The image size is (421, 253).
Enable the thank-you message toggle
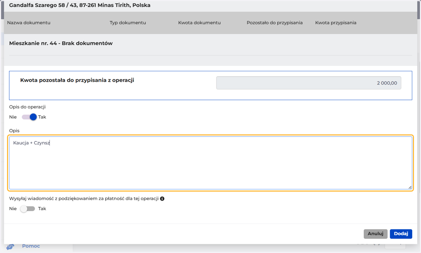click(28, 208)
